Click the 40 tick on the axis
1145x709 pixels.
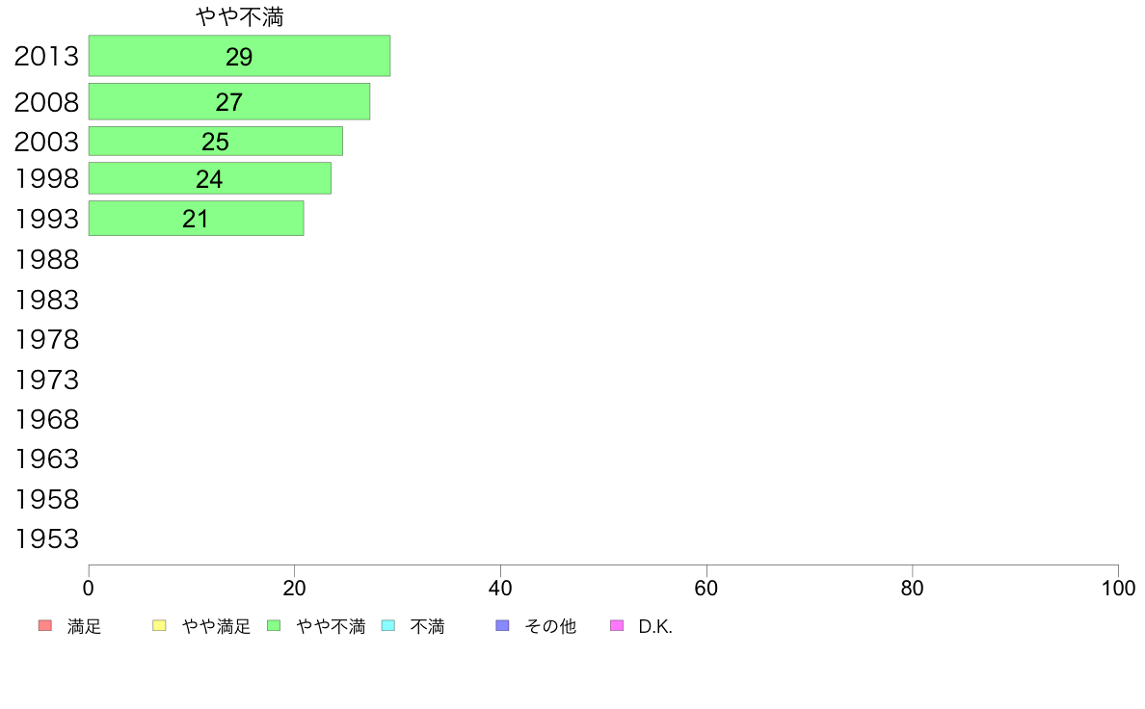[500, 588]
